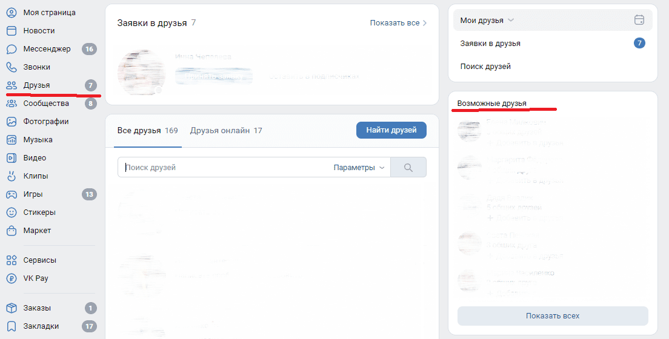Click the Маркет bag icon
Viewport: 669px width, 339px height.
coord(12,230)
